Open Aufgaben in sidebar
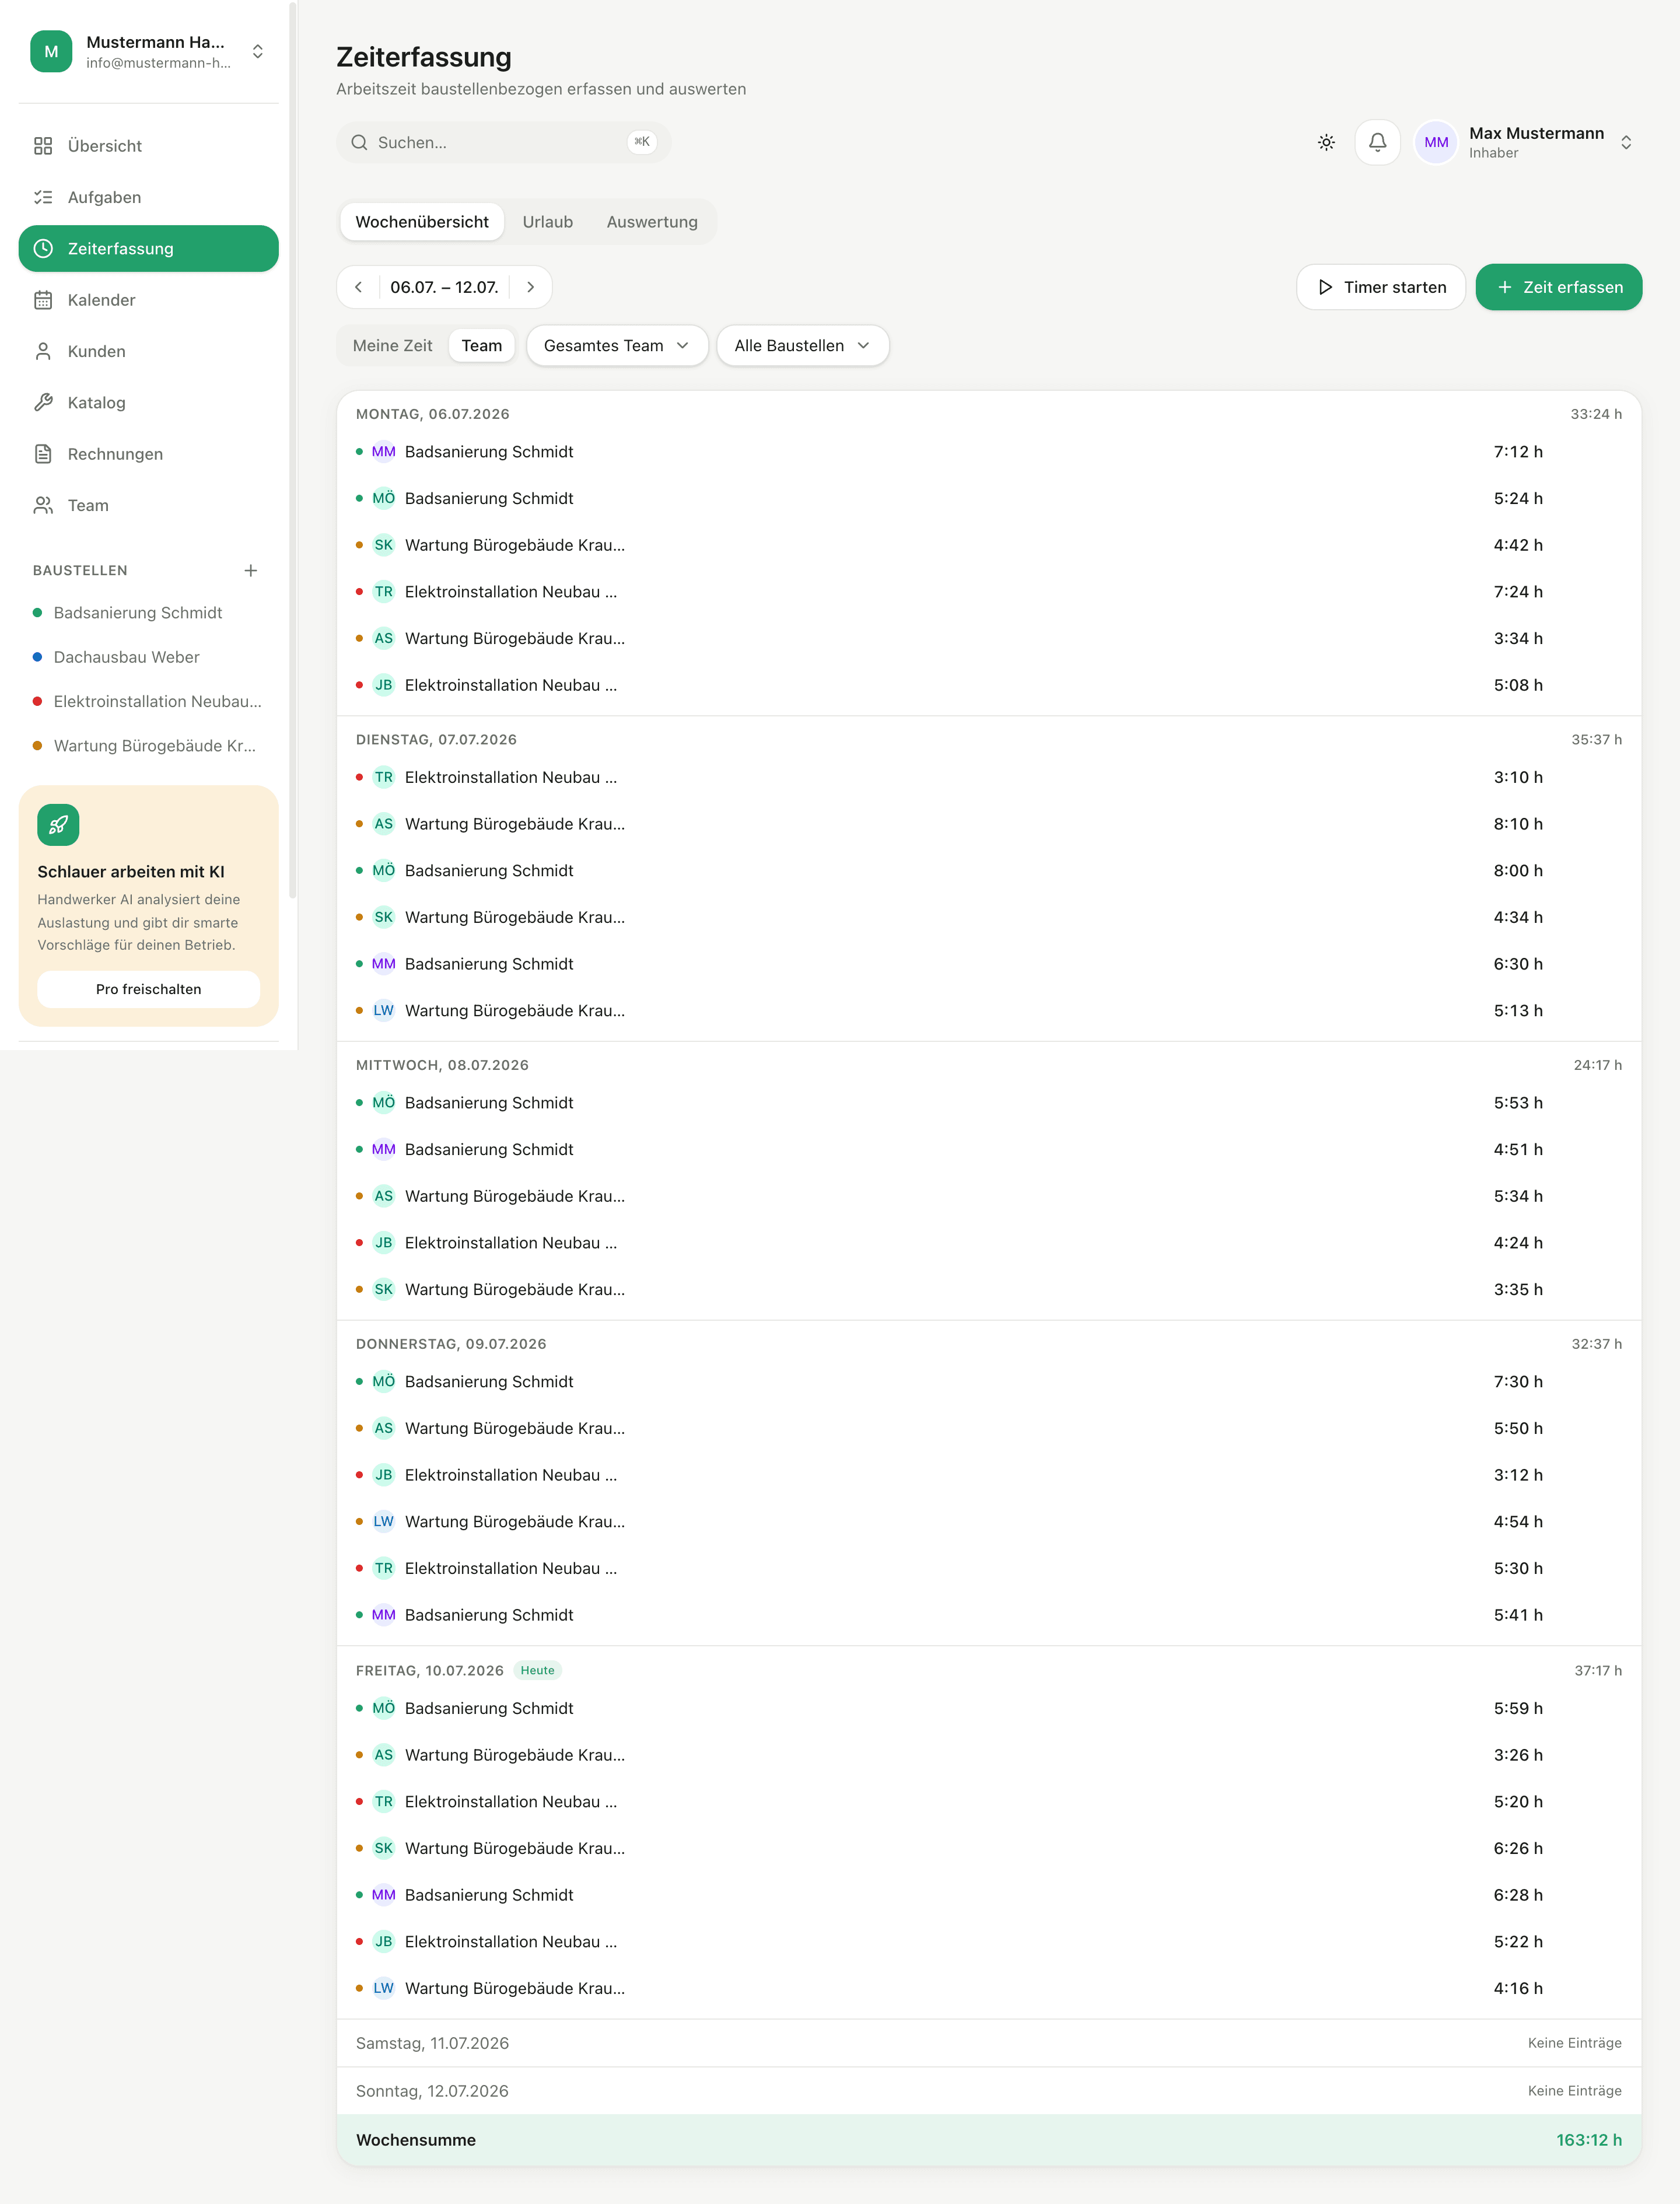 point(148,197)
